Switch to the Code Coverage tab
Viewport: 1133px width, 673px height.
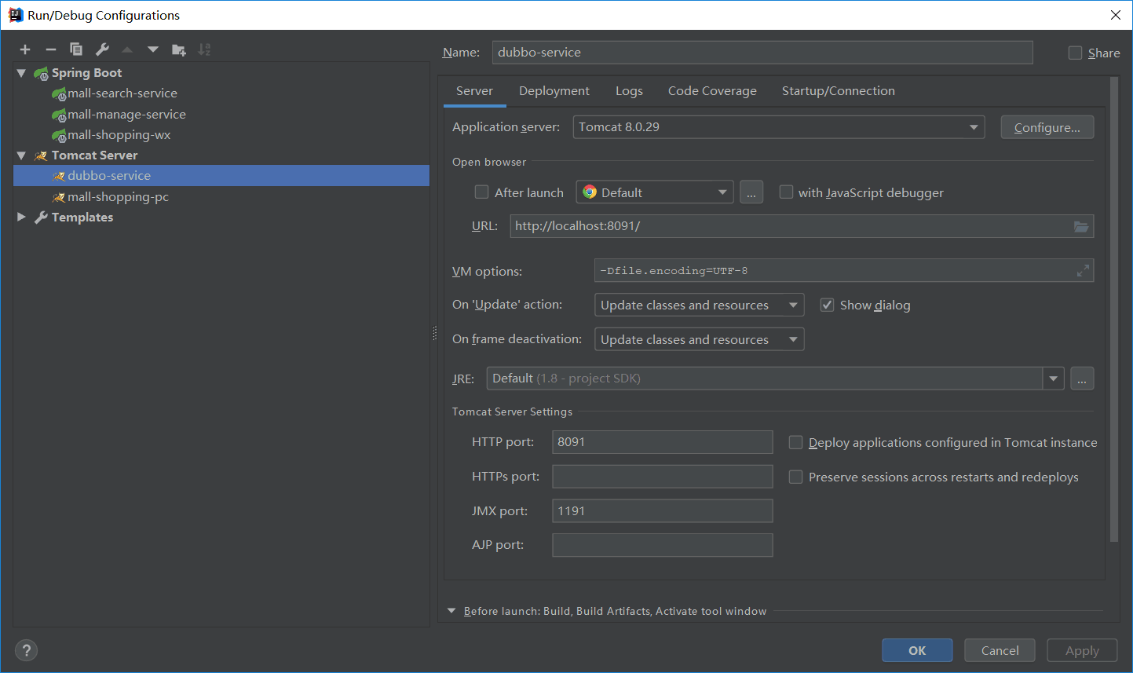(x=712, y=91)
